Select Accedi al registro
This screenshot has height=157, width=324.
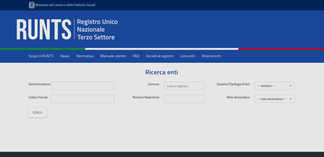[x=160, y=56]
